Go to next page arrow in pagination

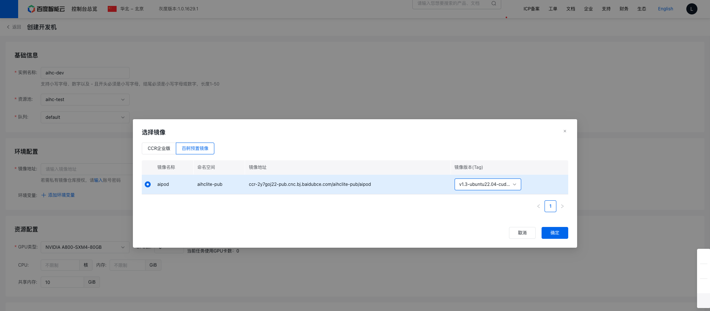pos(562,206)
